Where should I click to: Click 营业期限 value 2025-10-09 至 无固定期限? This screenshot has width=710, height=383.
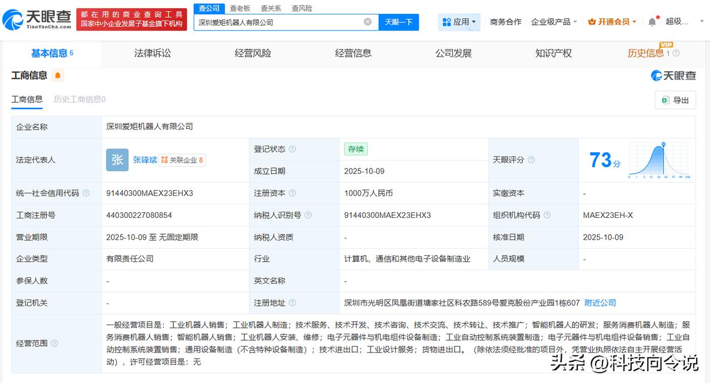[152, 237]
